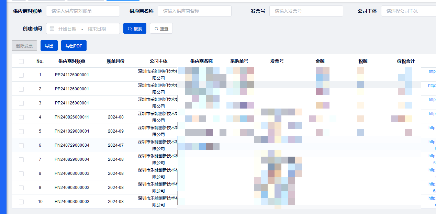Check the checkbox for row No. 1
The width and height of the screenshot is (436, 214).
click(21, 75)
